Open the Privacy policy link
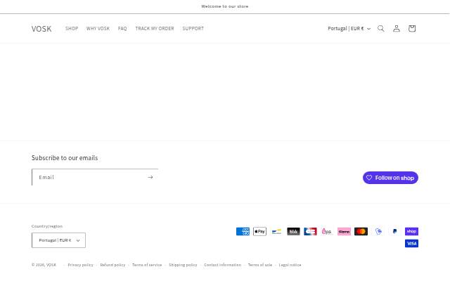 coord(80,265)
